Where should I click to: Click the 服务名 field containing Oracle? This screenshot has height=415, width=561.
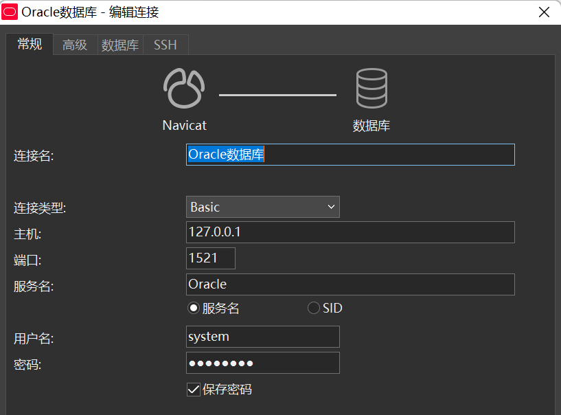[350, 284]
